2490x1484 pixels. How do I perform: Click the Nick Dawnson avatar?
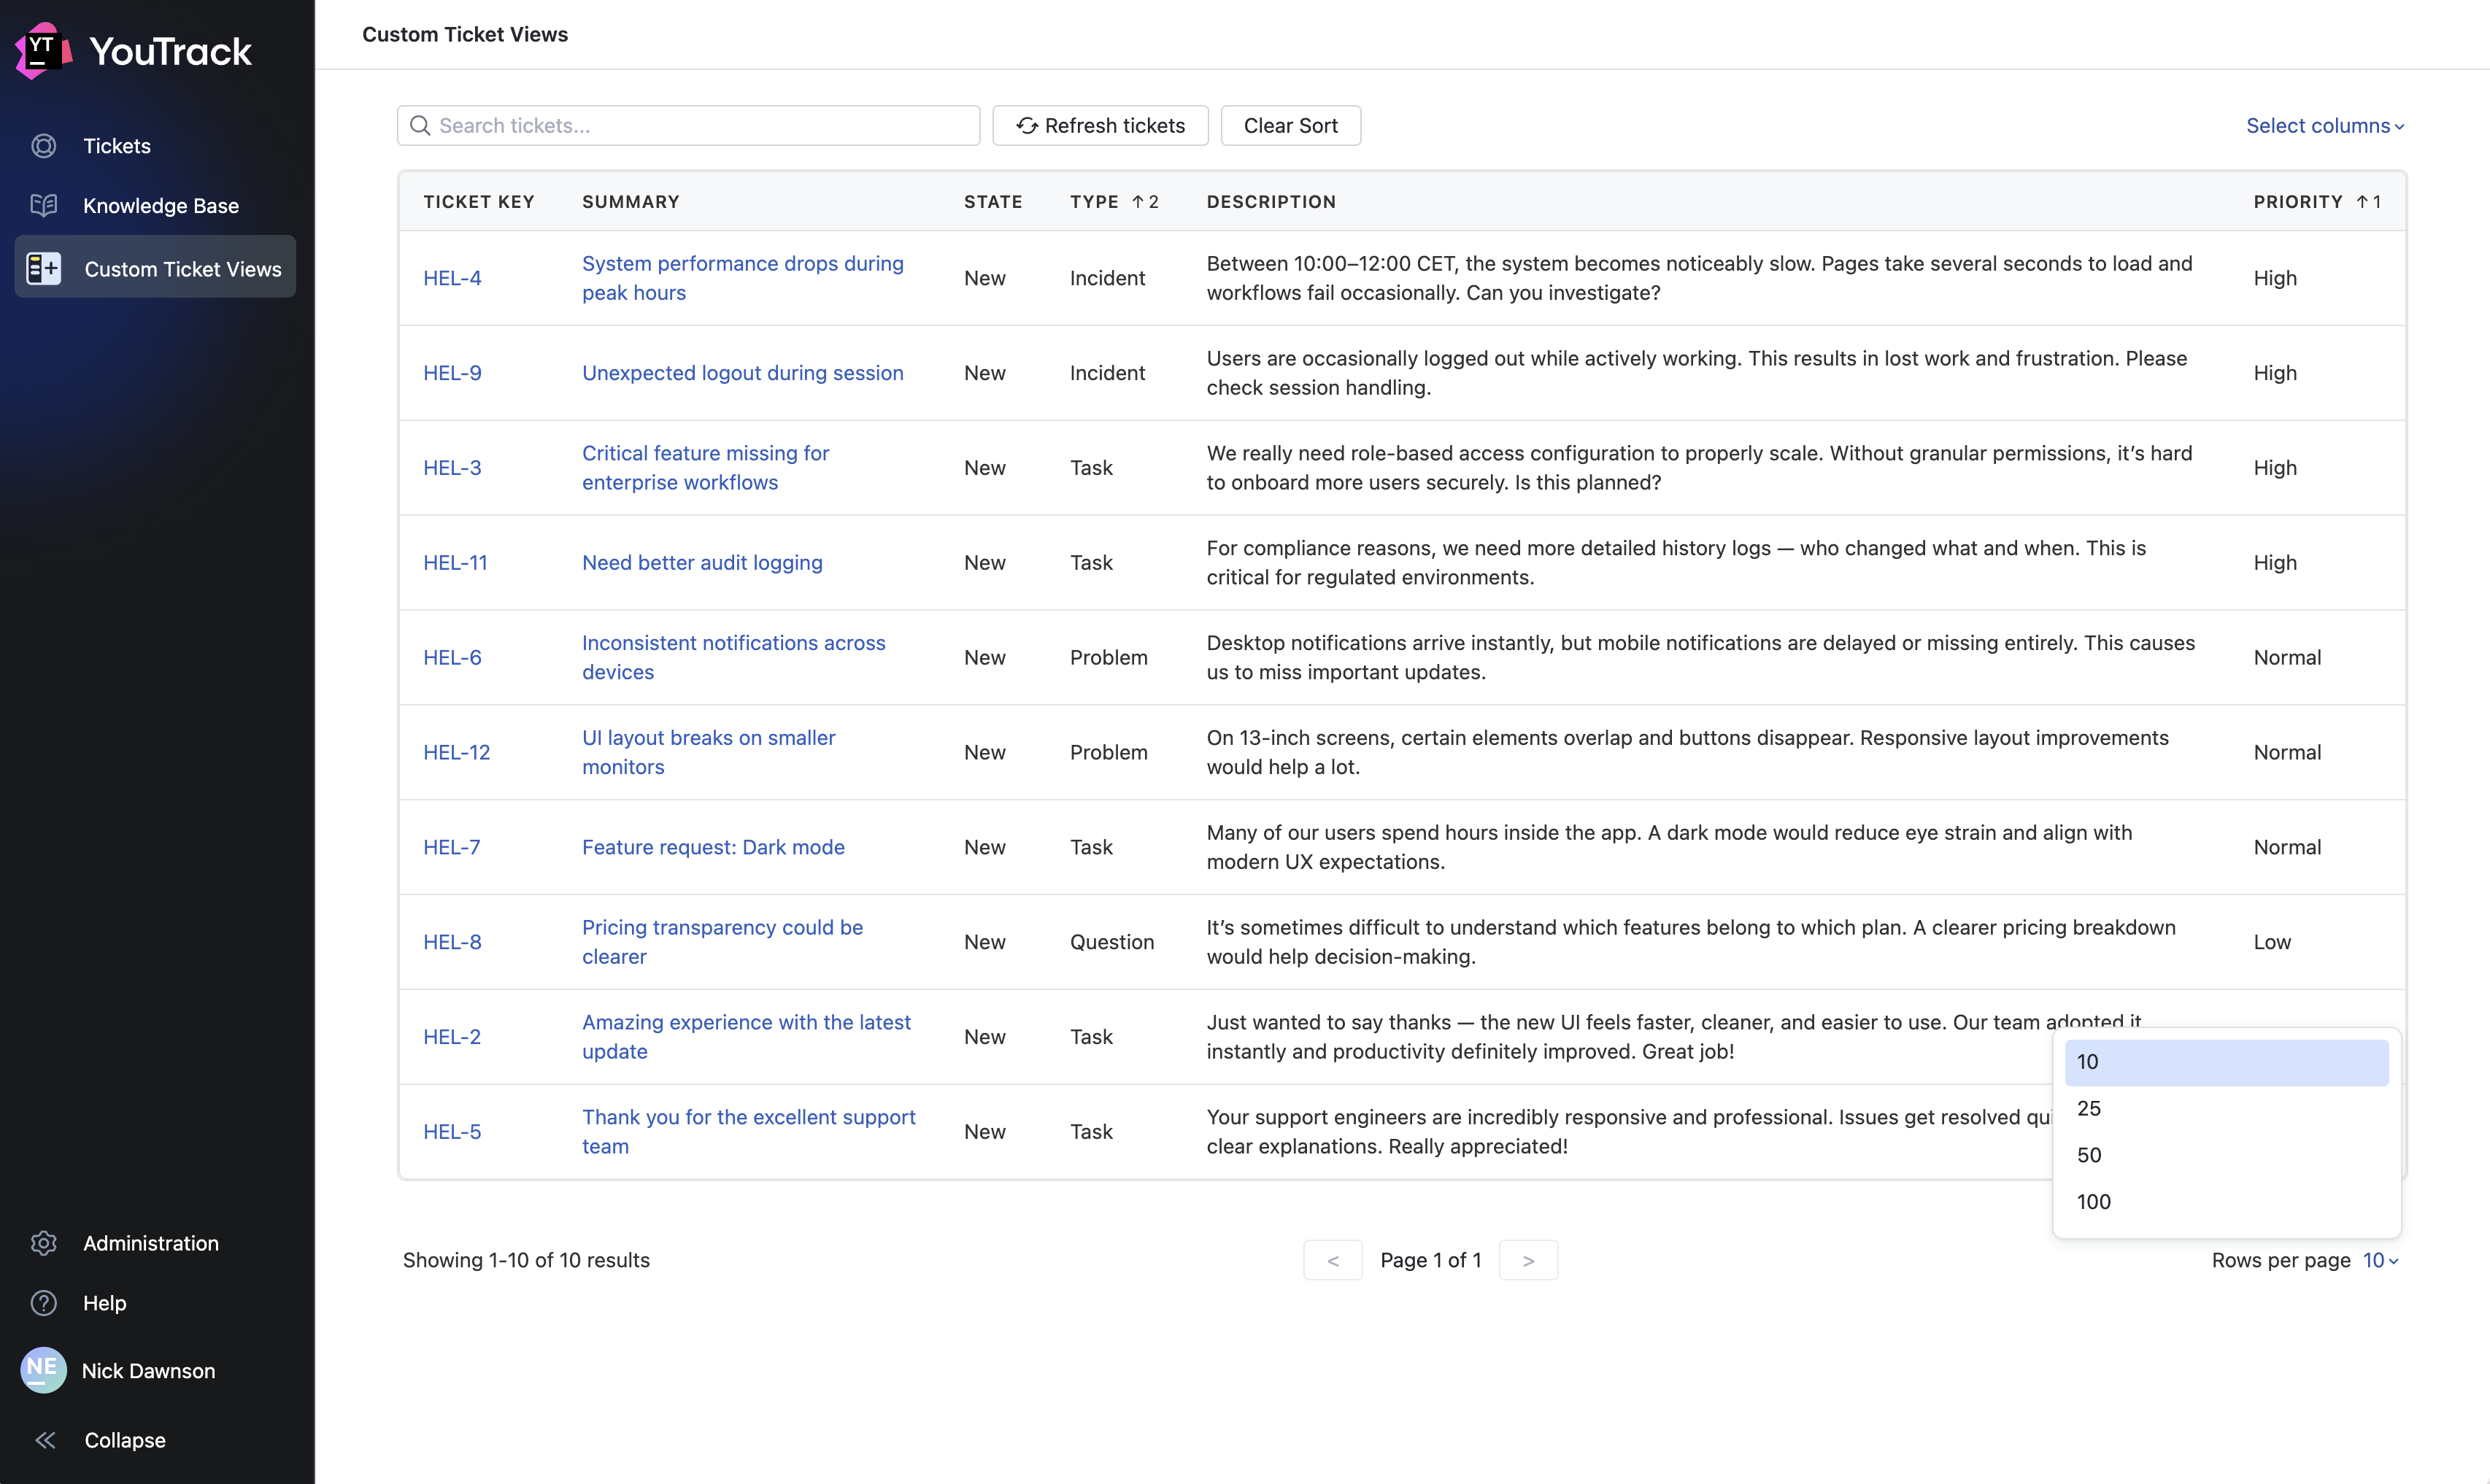coord(44,1370)
